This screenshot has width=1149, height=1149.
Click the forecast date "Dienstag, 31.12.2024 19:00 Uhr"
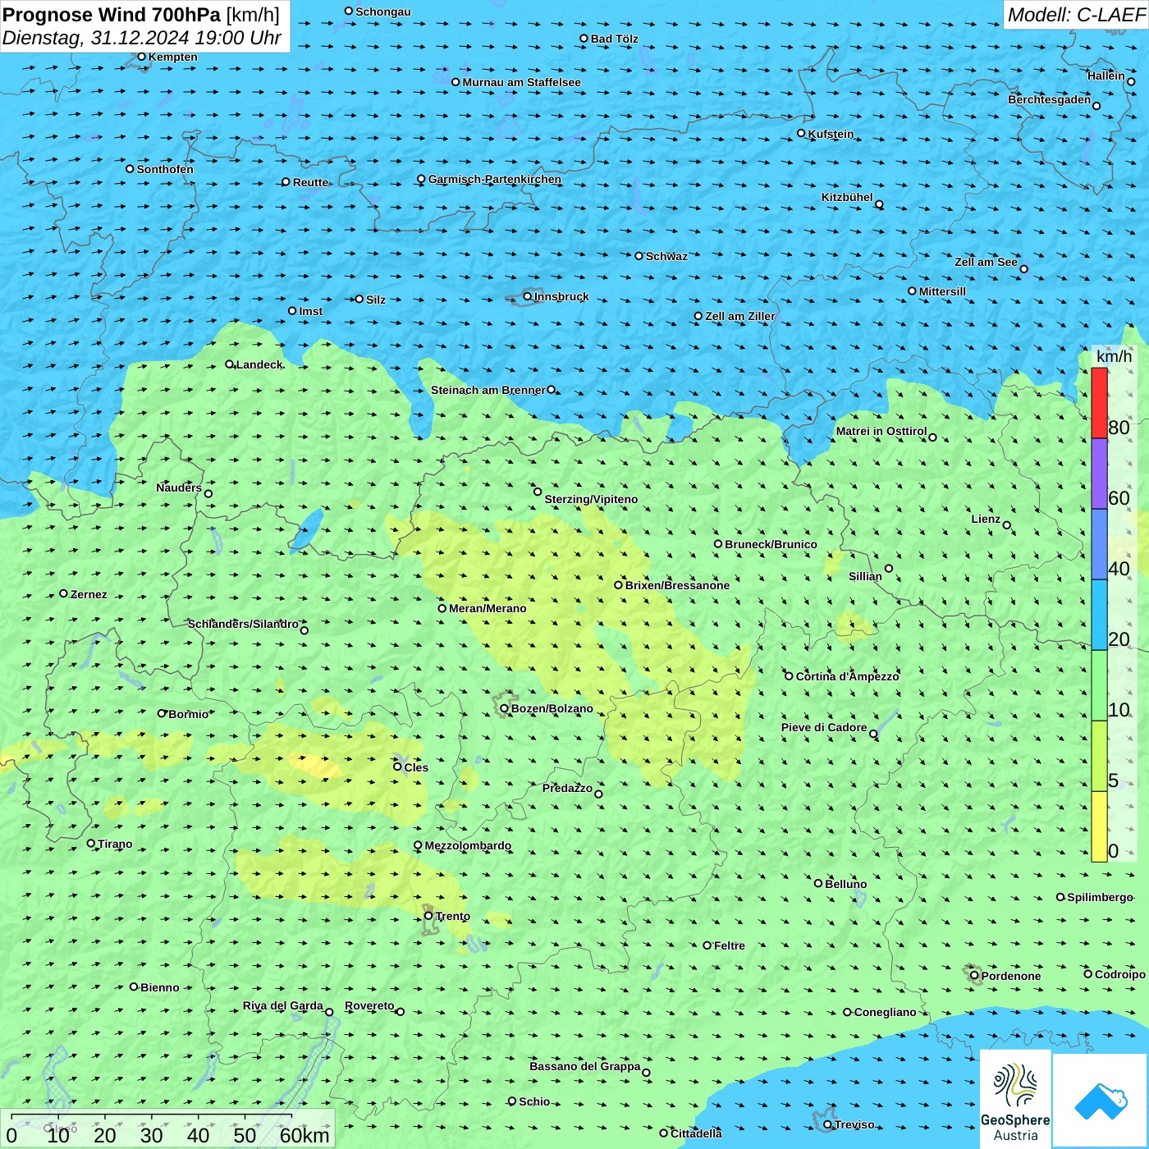click(x=141, y=38)
